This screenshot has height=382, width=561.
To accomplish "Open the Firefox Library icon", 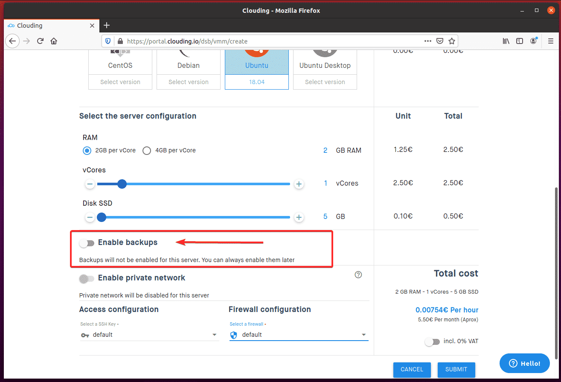I will pos(506,41).
